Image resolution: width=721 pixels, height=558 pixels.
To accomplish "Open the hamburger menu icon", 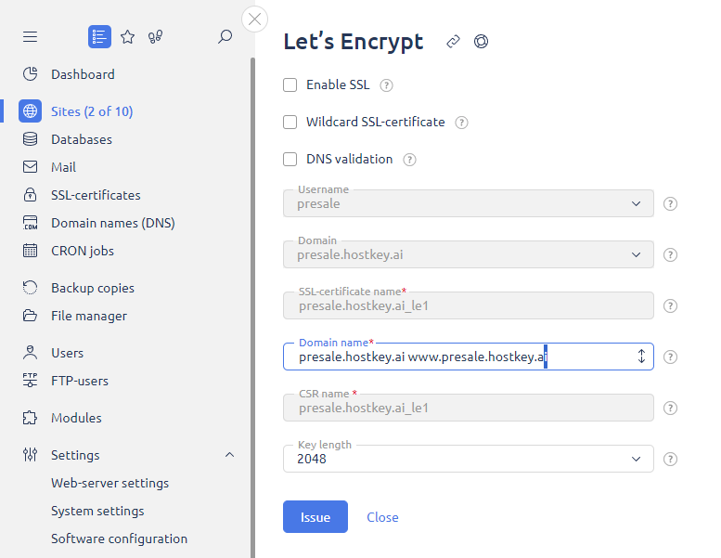I will pyautogui.click(x=30, y=37).
